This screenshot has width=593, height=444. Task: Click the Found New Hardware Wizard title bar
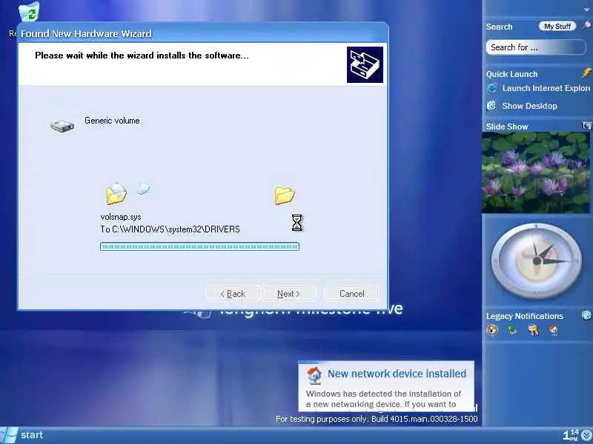(x=203, y=33)
